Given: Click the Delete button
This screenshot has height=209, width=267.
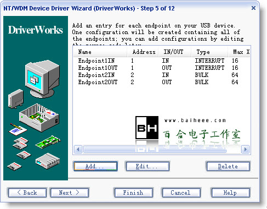Looking at the screenshot, I should point(228,166).
